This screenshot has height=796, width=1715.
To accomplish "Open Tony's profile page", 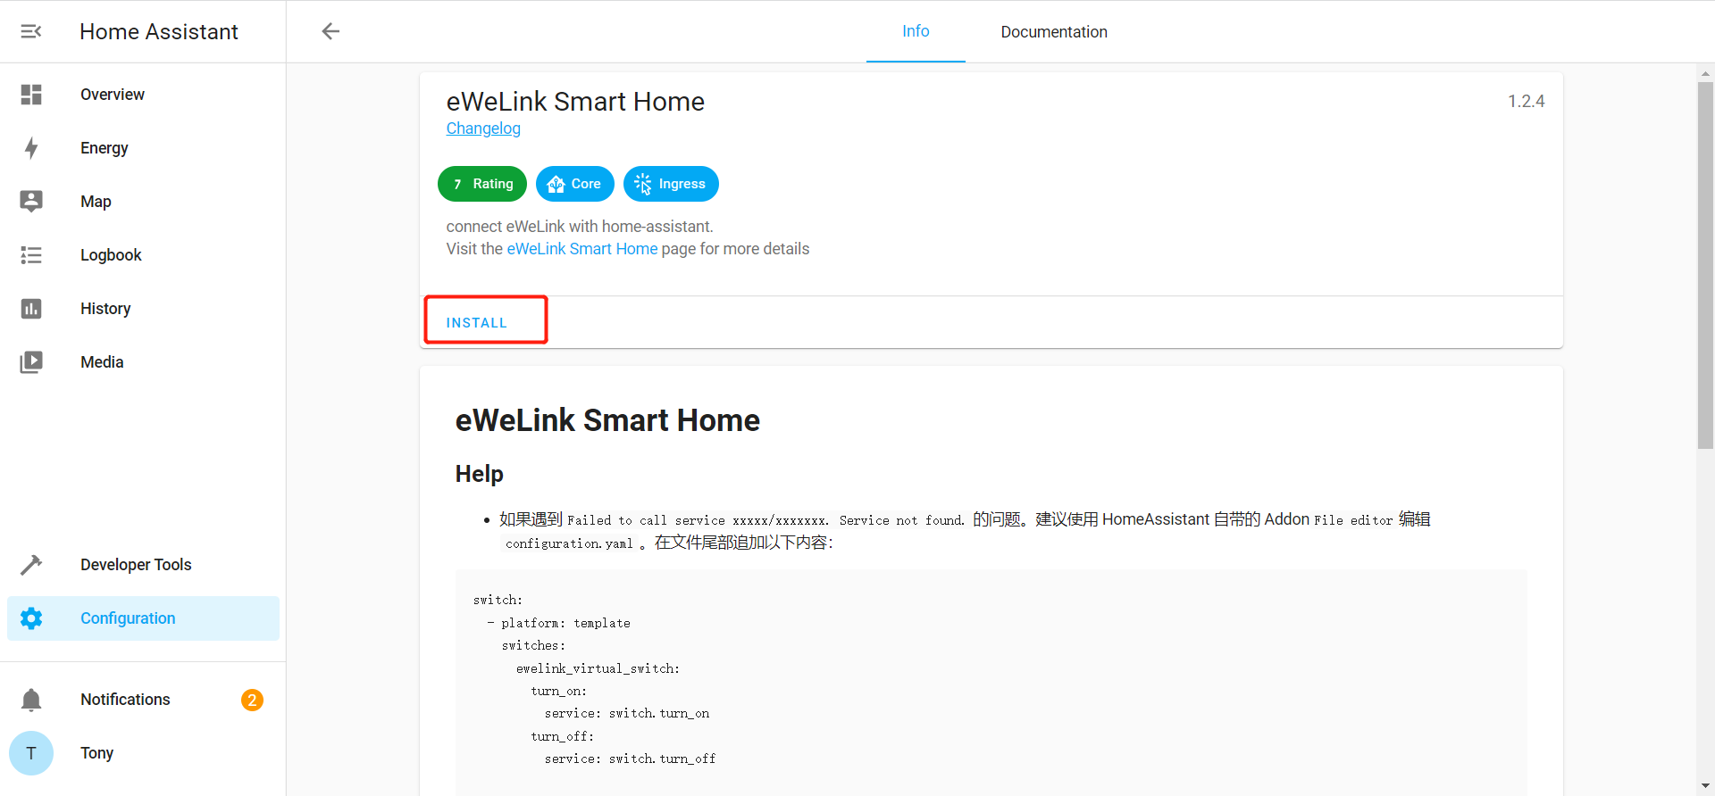I will pyautogui.click(x=143, y=753).
